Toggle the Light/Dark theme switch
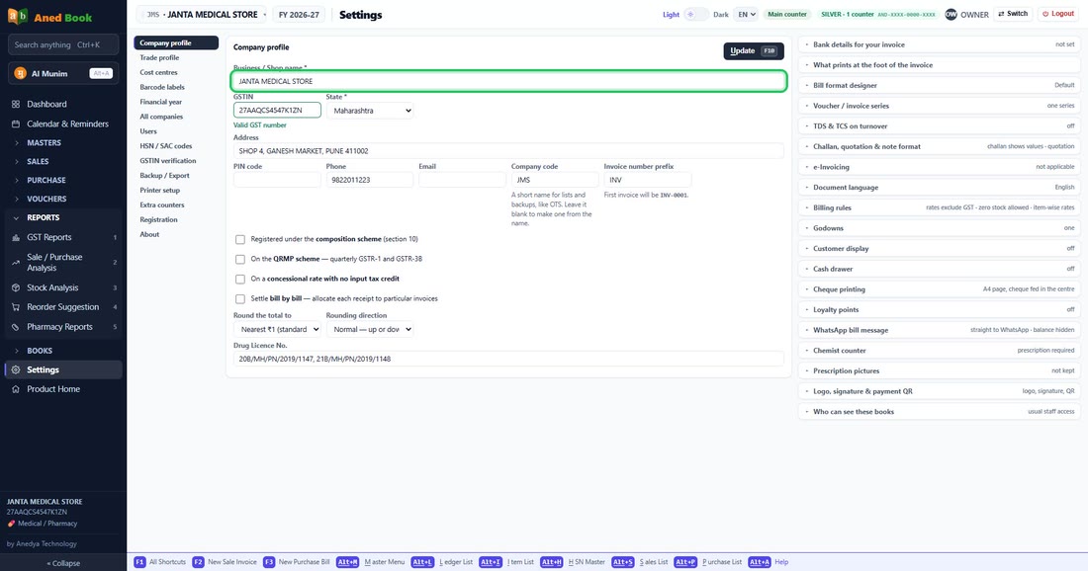Viewport: 1088px width, 571px height. (696, 15)
